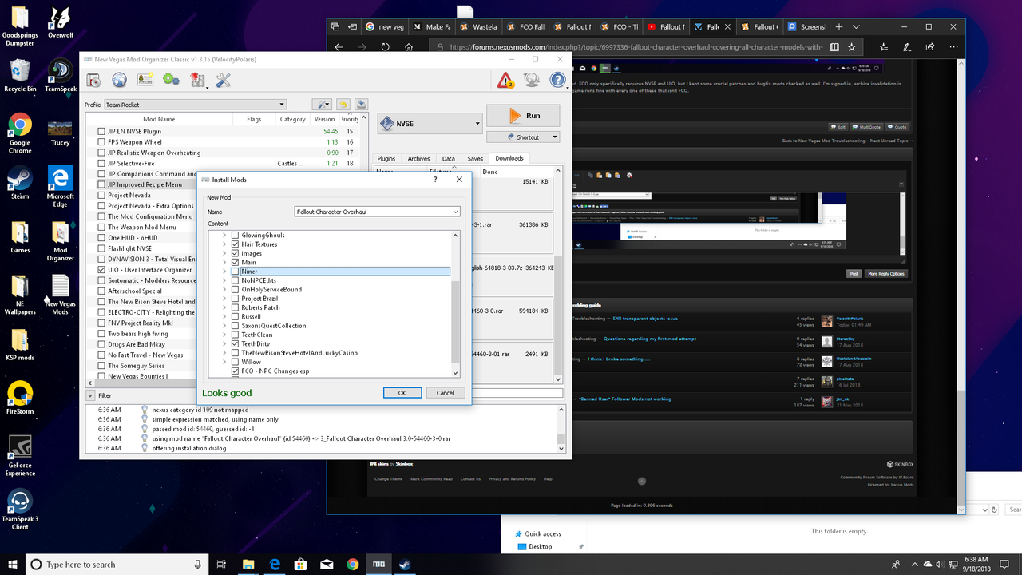
Task: Open the Install Mod archive toolbar icon
Action: (x=93, y=80)
